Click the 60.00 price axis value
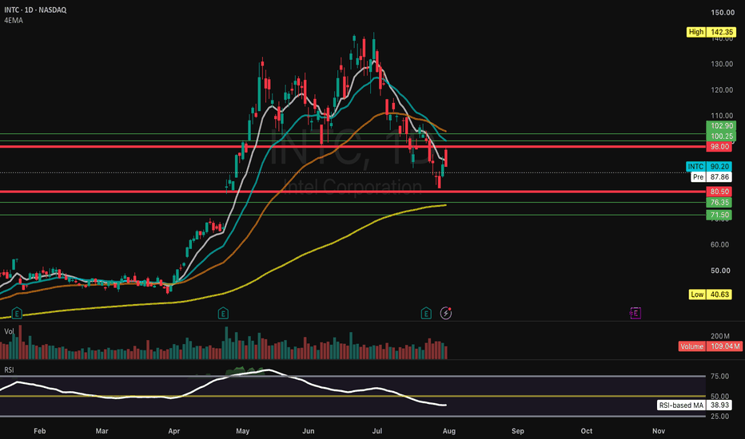Screen dimensions: 745x439 720,245
